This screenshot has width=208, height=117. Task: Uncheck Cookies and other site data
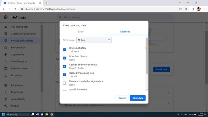[x=64, y=66]
